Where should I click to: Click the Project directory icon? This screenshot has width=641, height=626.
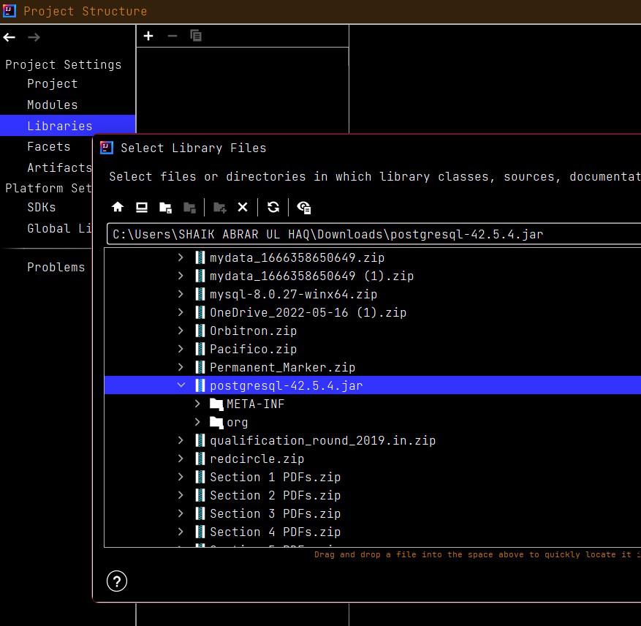[x=166, y=208]
